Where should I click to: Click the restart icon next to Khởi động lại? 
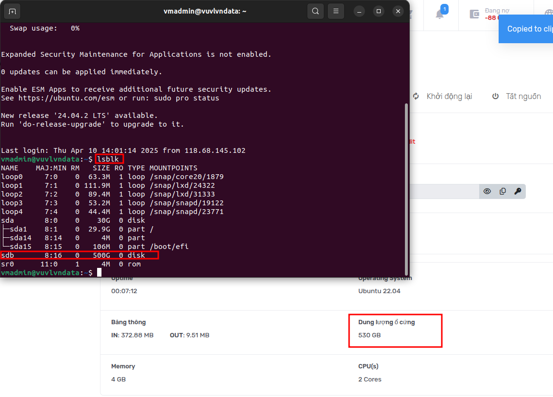(x=416, y=96)
